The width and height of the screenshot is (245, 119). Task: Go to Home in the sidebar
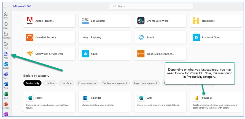click(6, 15)
